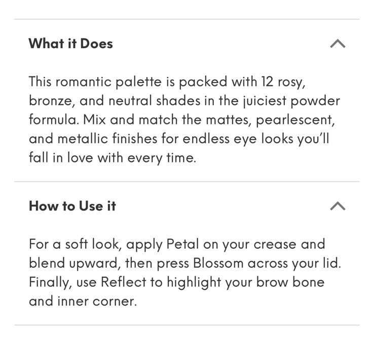Collapse the How to Use it chevron

click(x=338, y=206)
